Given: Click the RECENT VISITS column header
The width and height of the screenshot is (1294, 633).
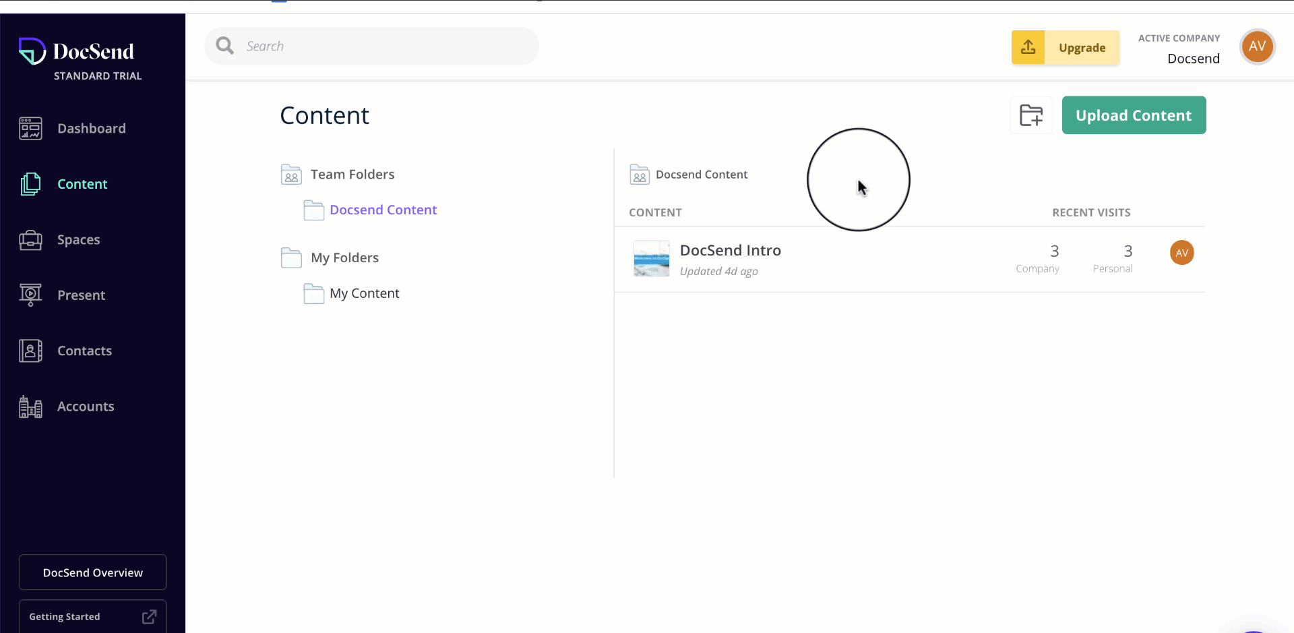Looking at the screenshot, I should pyautogui.click(x=1091, y=212).
